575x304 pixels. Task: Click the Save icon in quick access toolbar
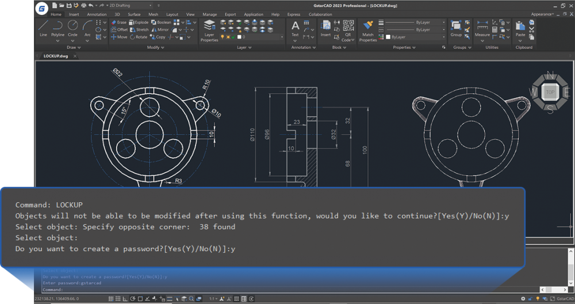tap(69, 6)
